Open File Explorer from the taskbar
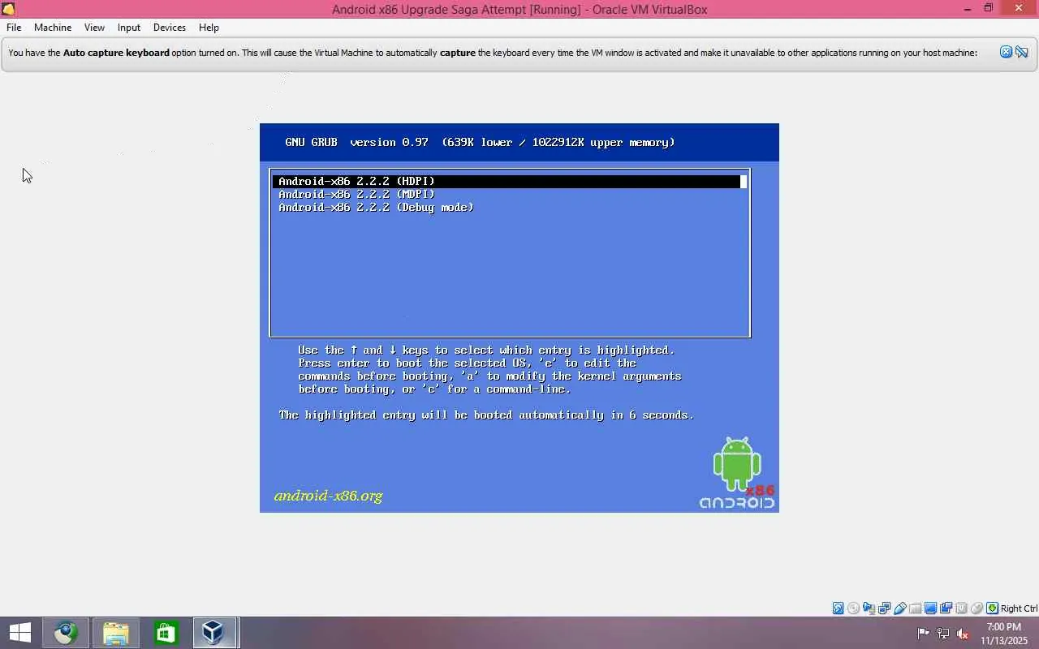Viewport: 1039px width, 649px height. 116,633
